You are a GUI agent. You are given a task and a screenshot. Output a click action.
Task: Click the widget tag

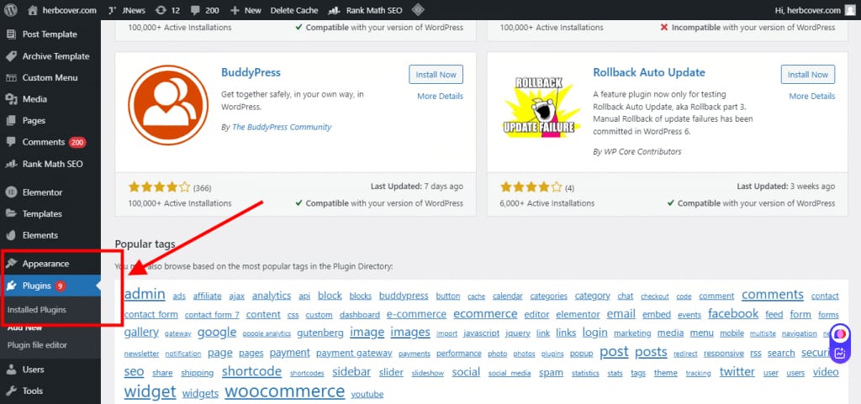150,391
